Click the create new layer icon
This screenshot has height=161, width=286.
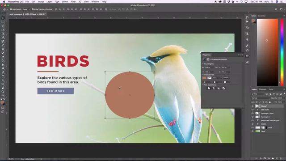tap(277, 158)
